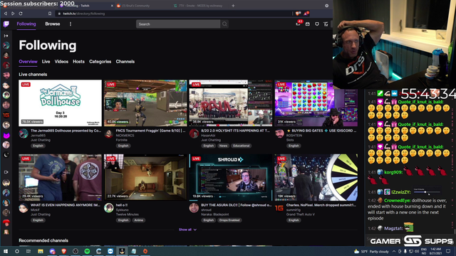Click the weather Partly cloudy taskbar widget
The image size is (456, 256).
pos(371,251)
